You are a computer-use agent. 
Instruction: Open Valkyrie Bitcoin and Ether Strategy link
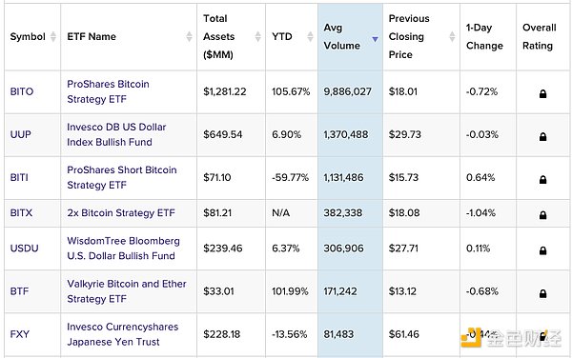coord(127,291)
